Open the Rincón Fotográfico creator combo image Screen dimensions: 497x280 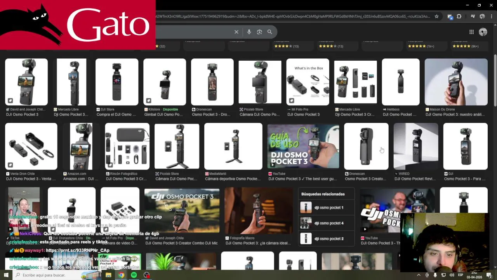(x=127, y=147)
